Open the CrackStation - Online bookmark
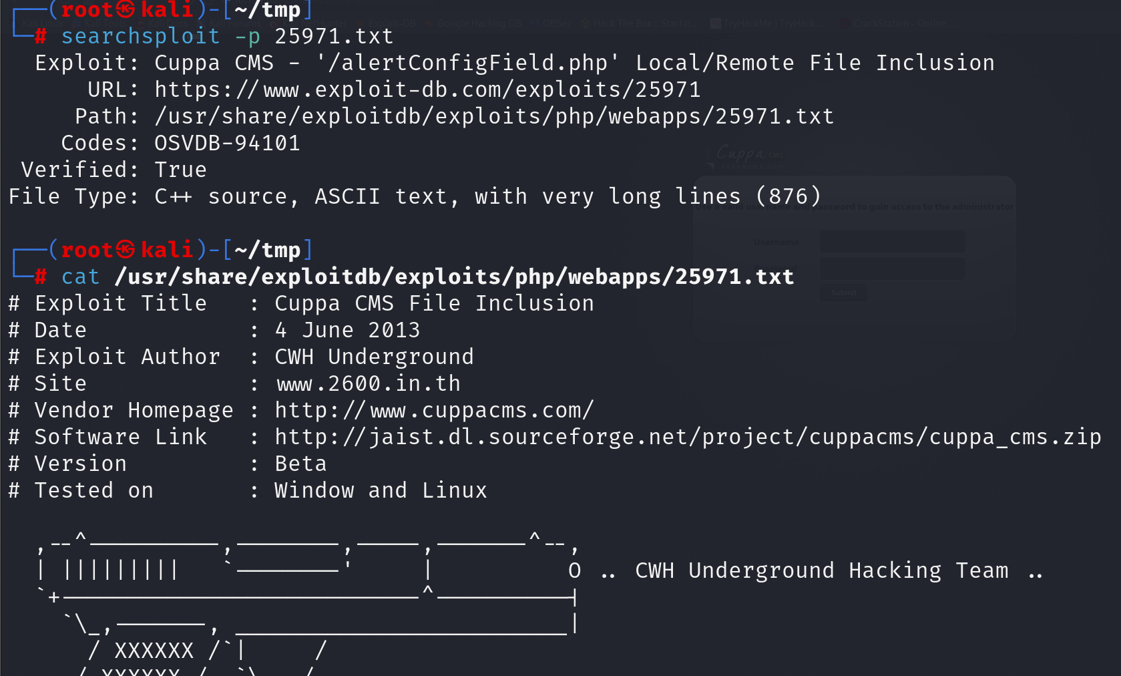 899,23
